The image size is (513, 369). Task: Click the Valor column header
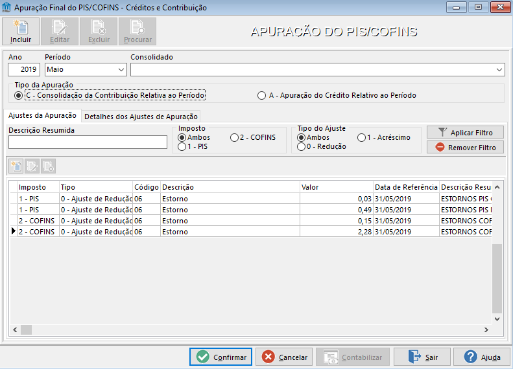[337, 187]
